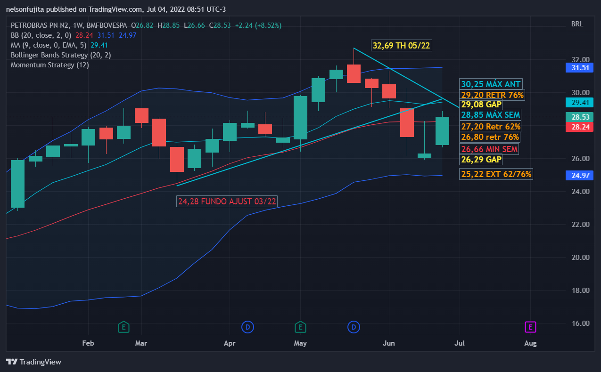Click the 28.53 last price tag

click(x=579, y=117)
